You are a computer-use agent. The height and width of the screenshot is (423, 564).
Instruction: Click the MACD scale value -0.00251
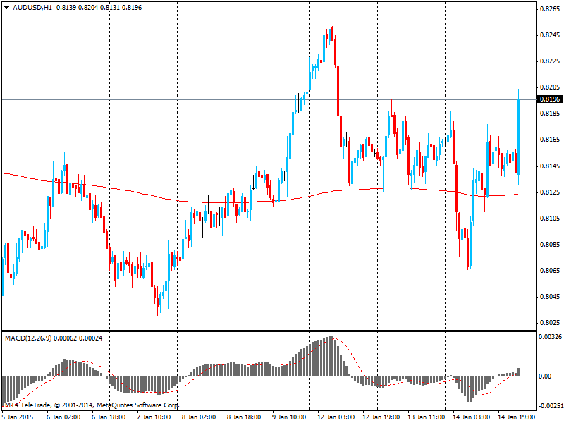549,406
